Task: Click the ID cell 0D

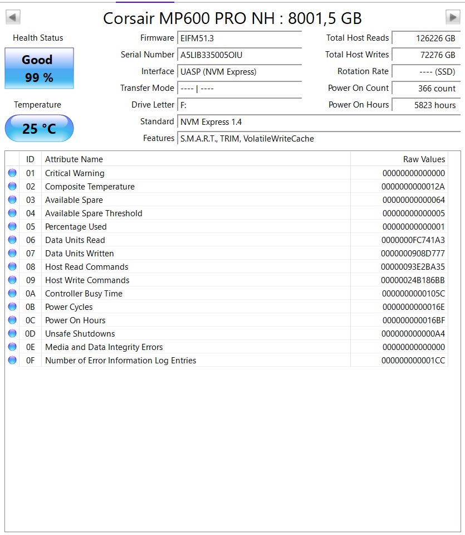Action: coord(30,334)
